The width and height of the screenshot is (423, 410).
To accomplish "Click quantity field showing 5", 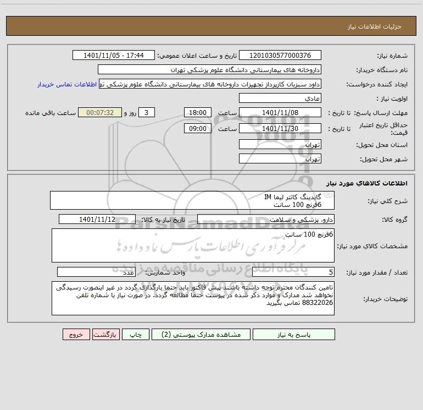I will (x=293, y=272).
